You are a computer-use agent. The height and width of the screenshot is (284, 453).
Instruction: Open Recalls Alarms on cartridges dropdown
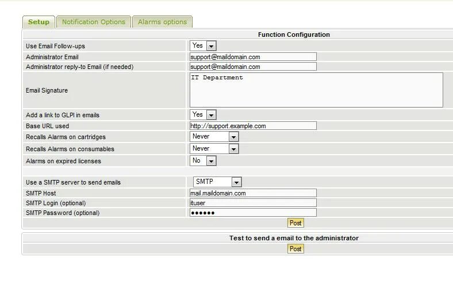pos(214,137)
